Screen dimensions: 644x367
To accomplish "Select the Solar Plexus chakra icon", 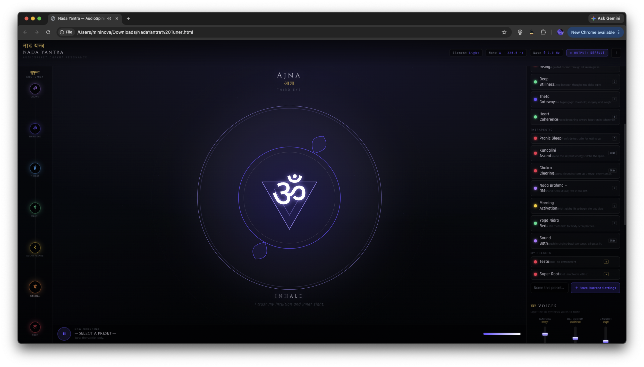I will point(35,247).
